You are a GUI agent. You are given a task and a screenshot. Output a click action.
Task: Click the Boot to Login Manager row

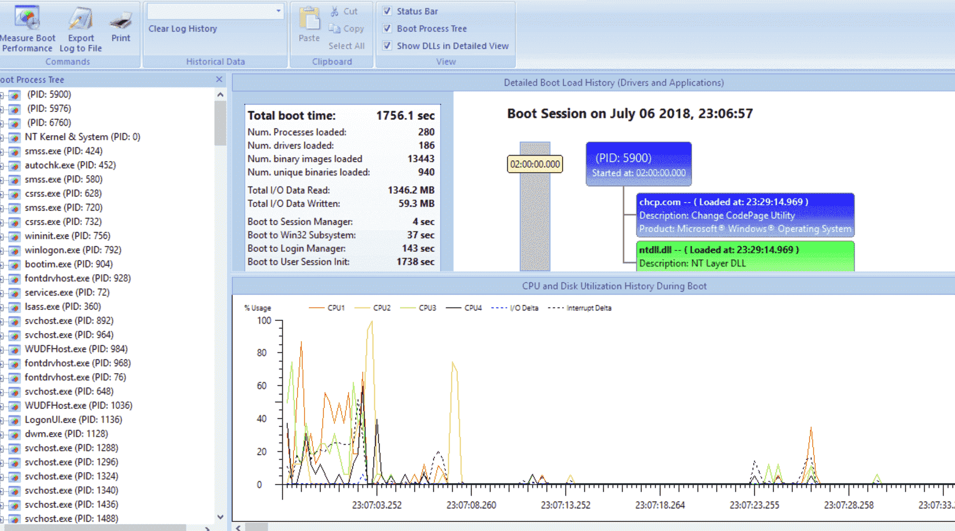pyautogui.click(x=341, y=249)
